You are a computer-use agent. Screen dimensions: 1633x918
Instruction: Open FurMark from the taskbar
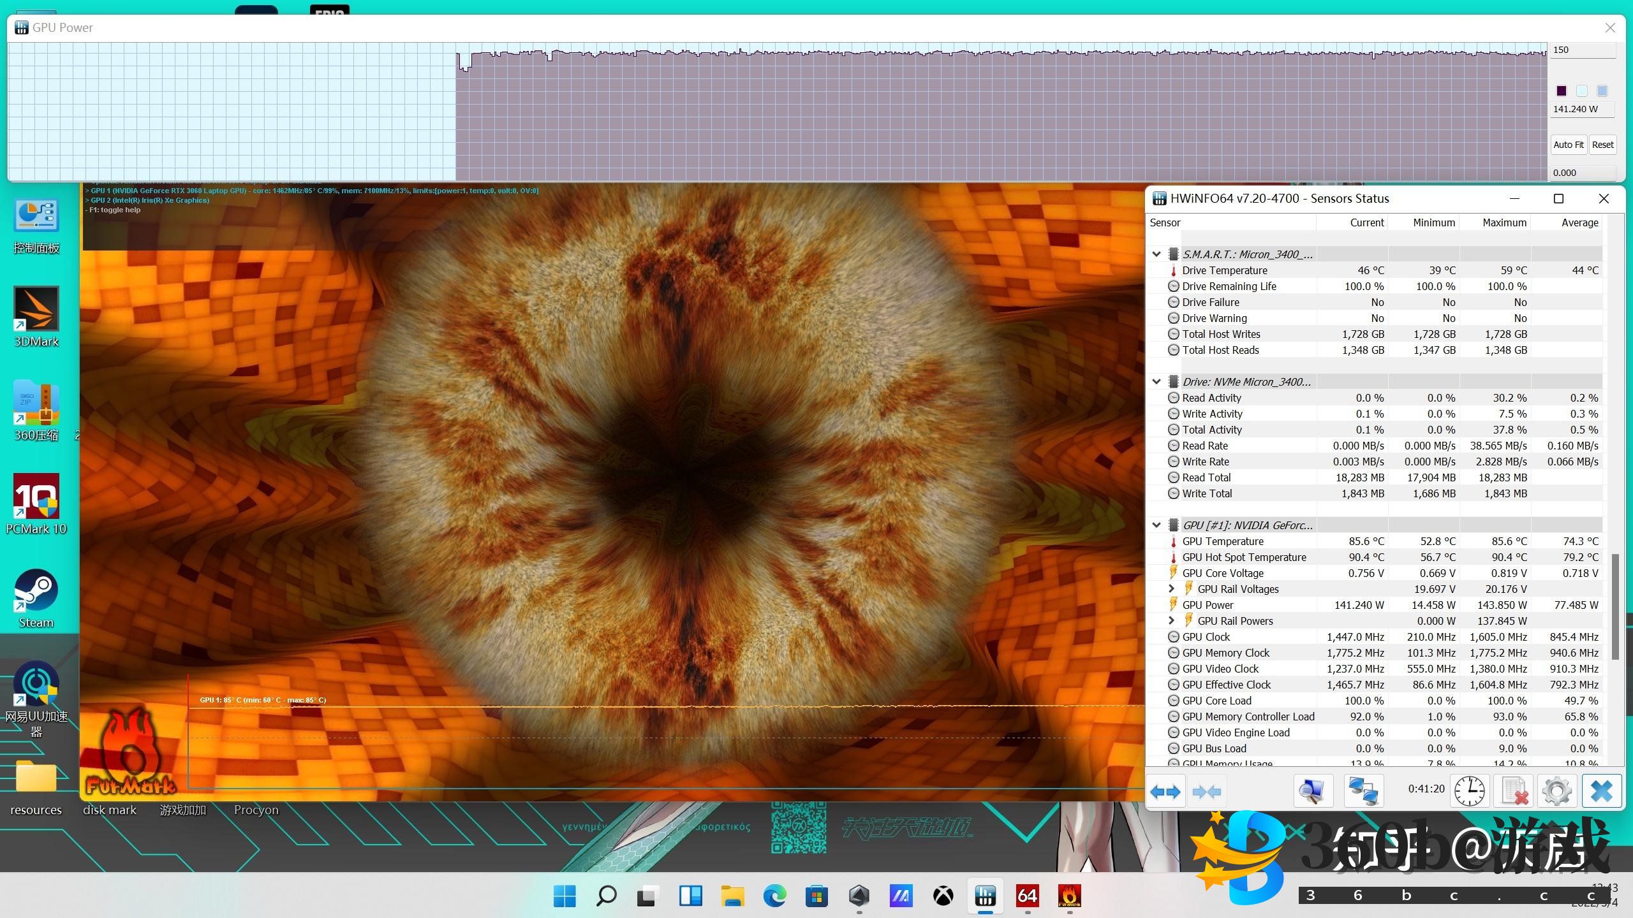click(1069, 896)
